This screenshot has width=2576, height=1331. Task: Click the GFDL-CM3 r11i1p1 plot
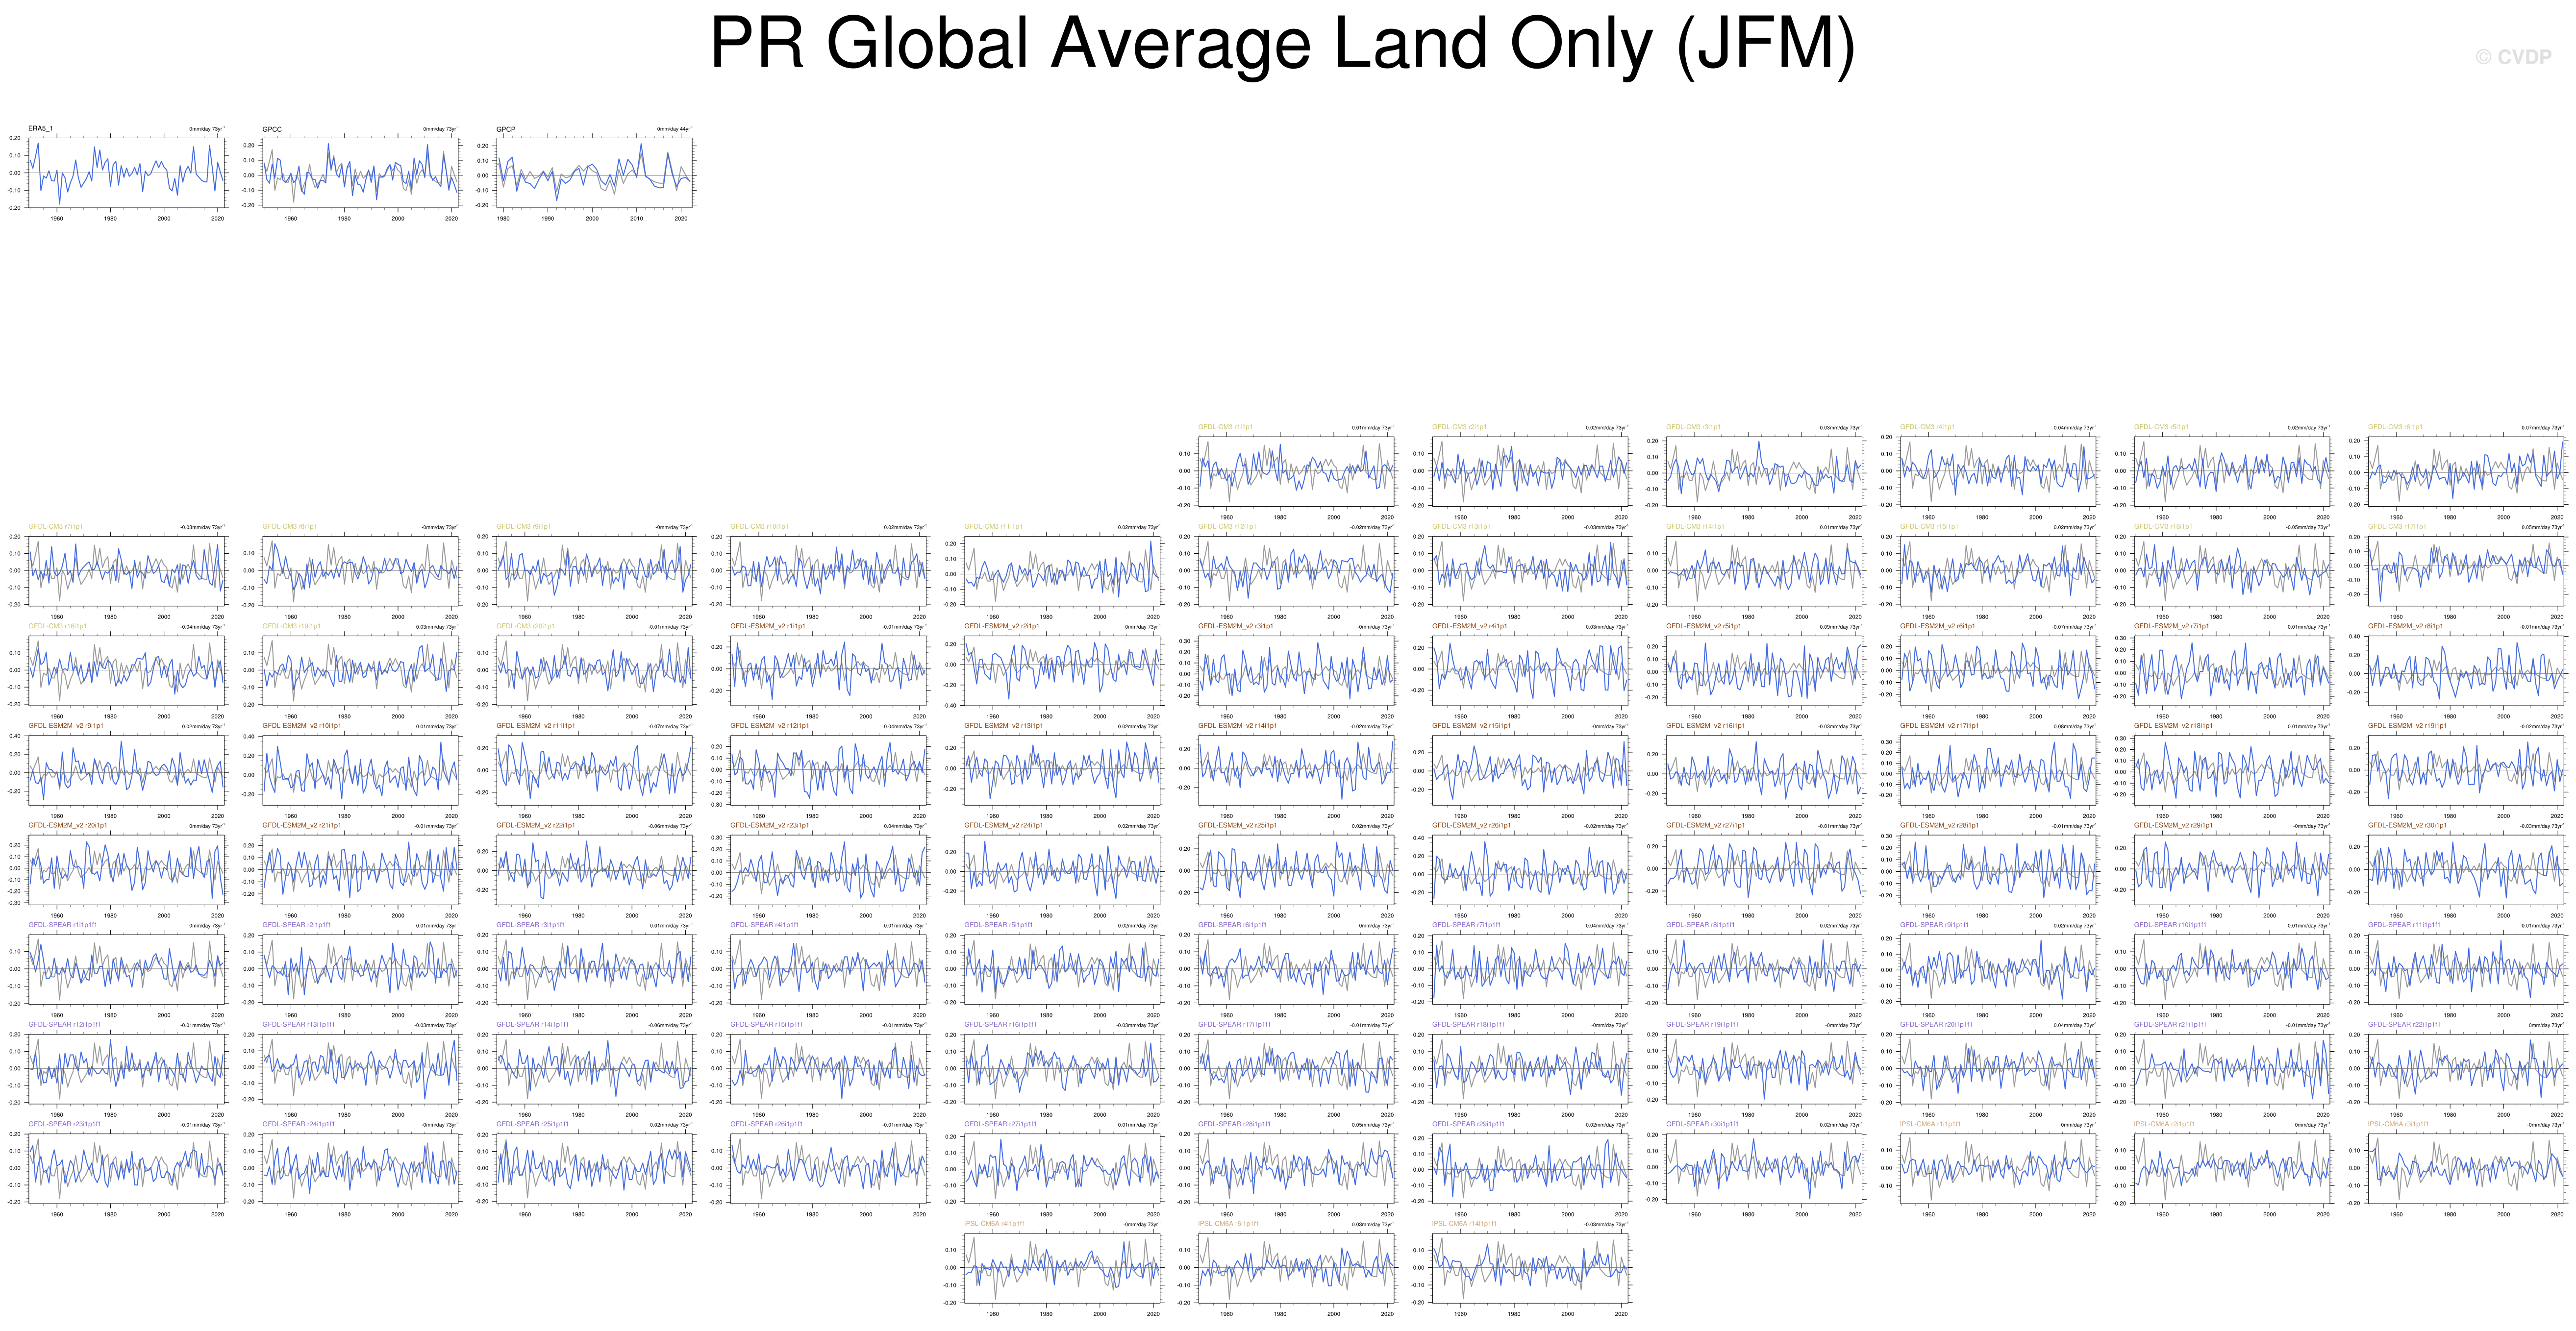click(x=1063, y=571)
